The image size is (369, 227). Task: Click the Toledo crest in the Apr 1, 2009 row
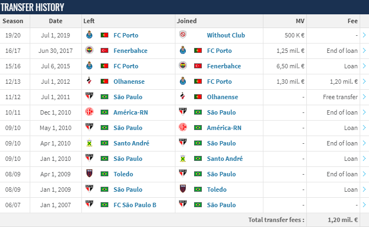click(x=89, y=174)
